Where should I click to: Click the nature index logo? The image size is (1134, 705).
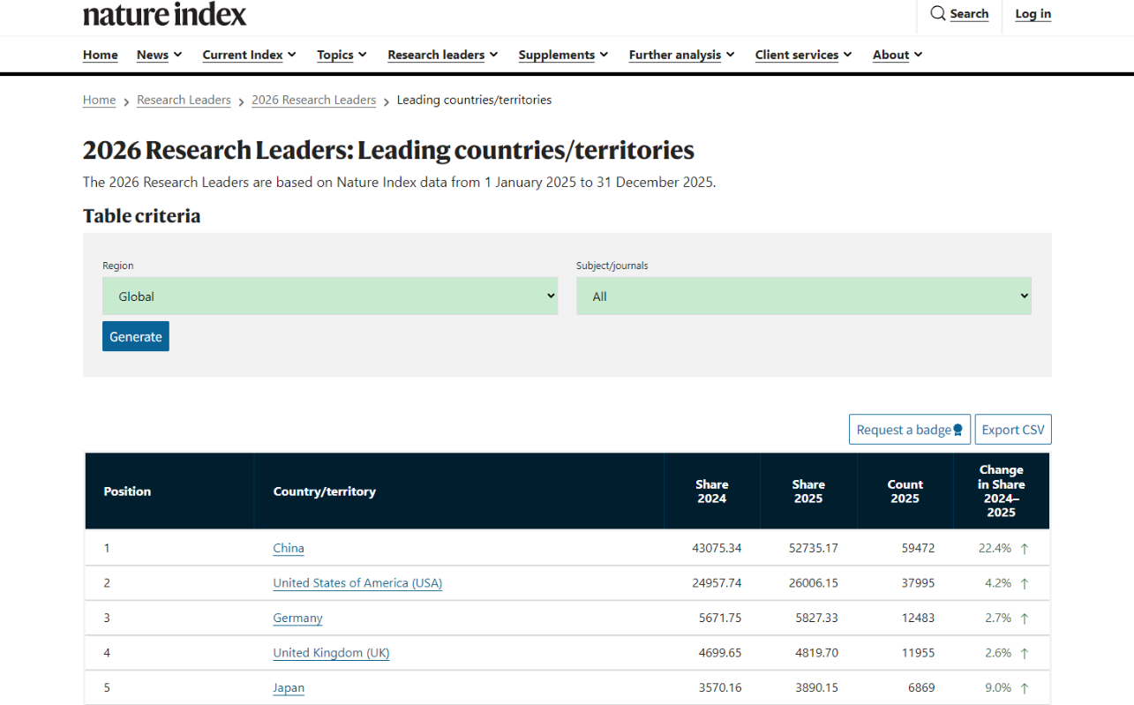165,14
